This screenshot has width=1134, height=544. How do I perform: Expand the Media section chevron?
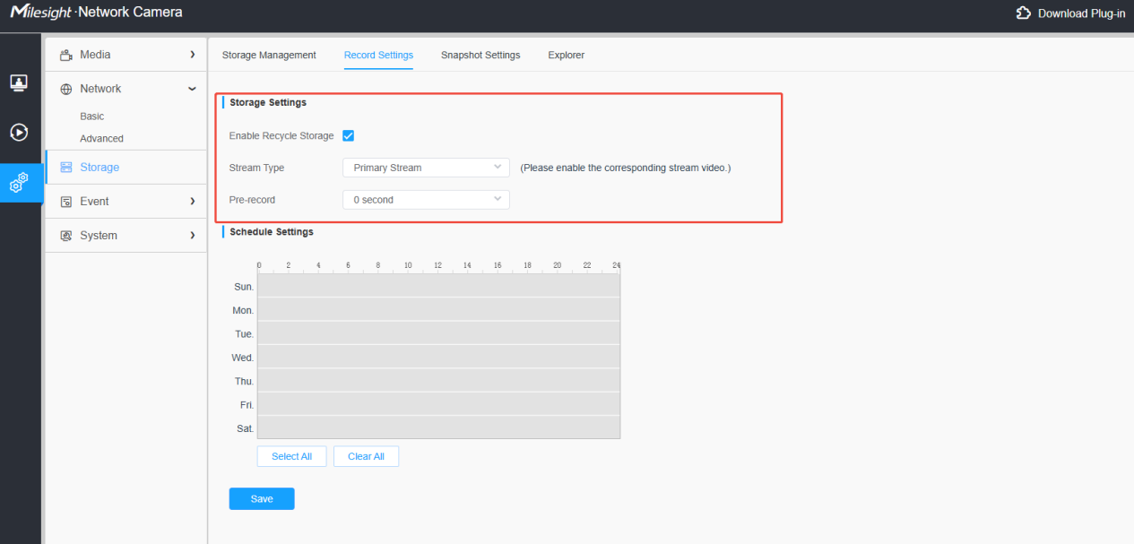(192, 55)
